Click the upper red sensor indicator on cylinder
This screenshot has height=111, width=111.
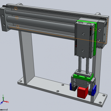point(91,30)
